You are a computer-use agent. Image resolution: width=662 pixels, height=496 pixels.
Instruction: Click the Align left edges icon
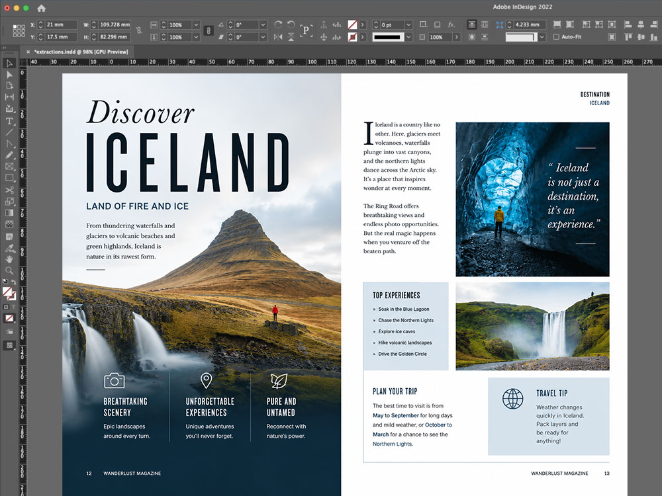[628, 24]
